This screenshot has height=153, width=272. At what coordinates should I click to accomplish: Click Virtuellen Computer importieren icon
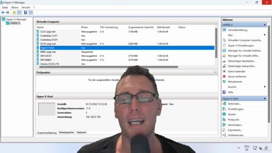point(224,40)
